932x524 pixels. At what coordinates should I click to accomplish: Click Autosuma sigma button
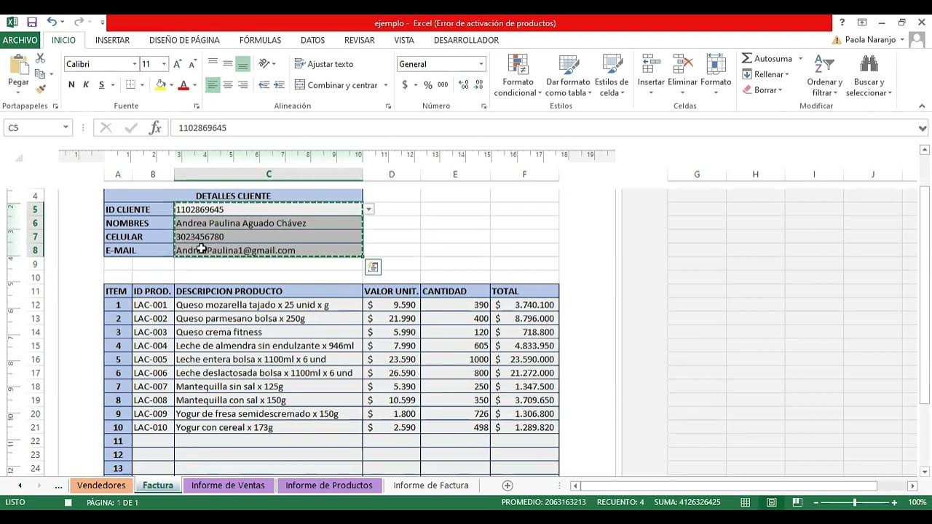767,58
